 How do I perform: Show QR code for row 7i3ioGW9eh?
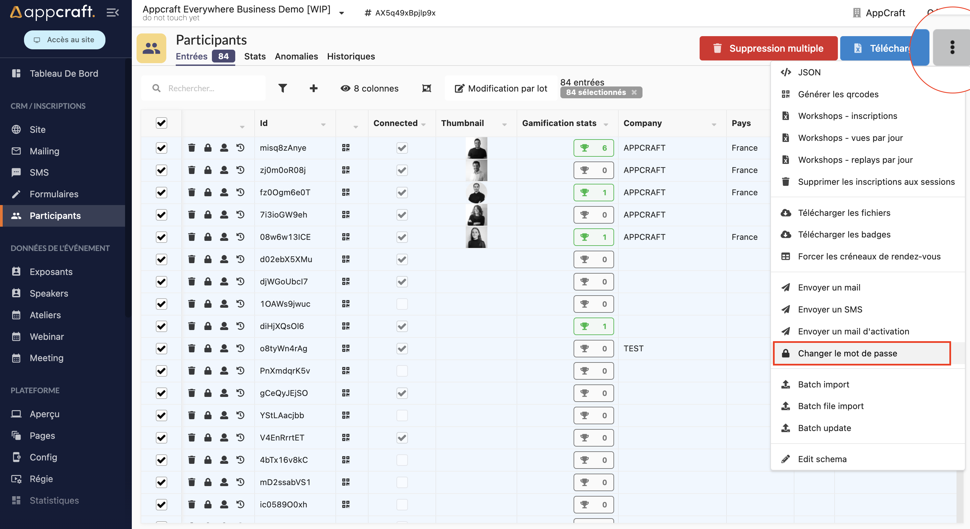point(346,215)
